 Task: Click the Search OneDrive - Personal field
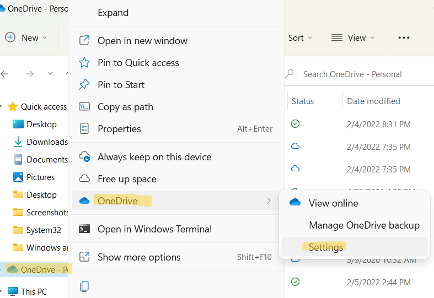click(359, 74)
